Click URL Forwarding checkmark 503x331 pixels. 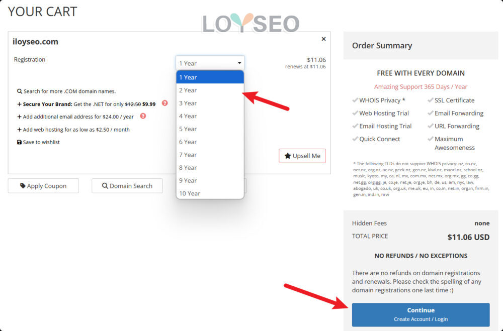point(431,126)
